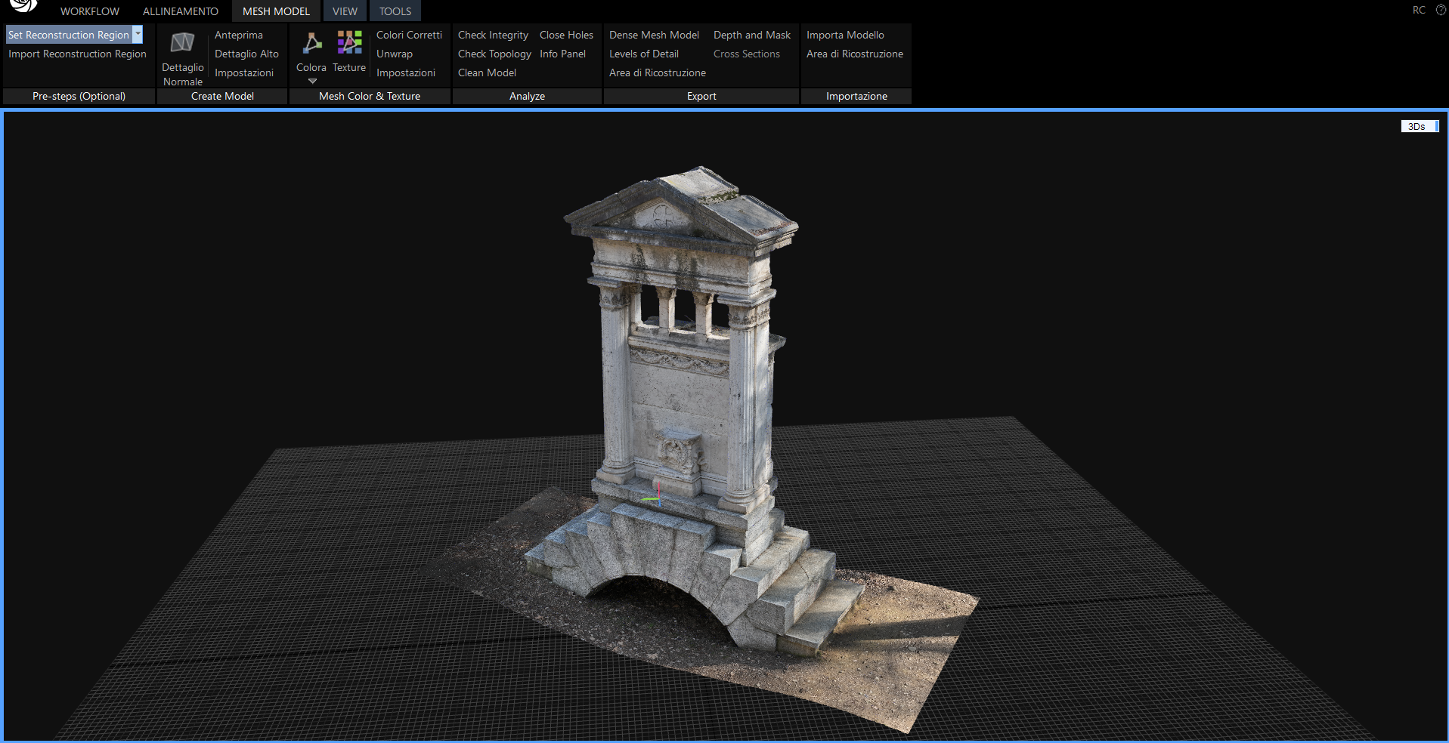Click Close Holes in Analyze group
This screenshot has height=743, width=1449.
(x=566, y=35)
